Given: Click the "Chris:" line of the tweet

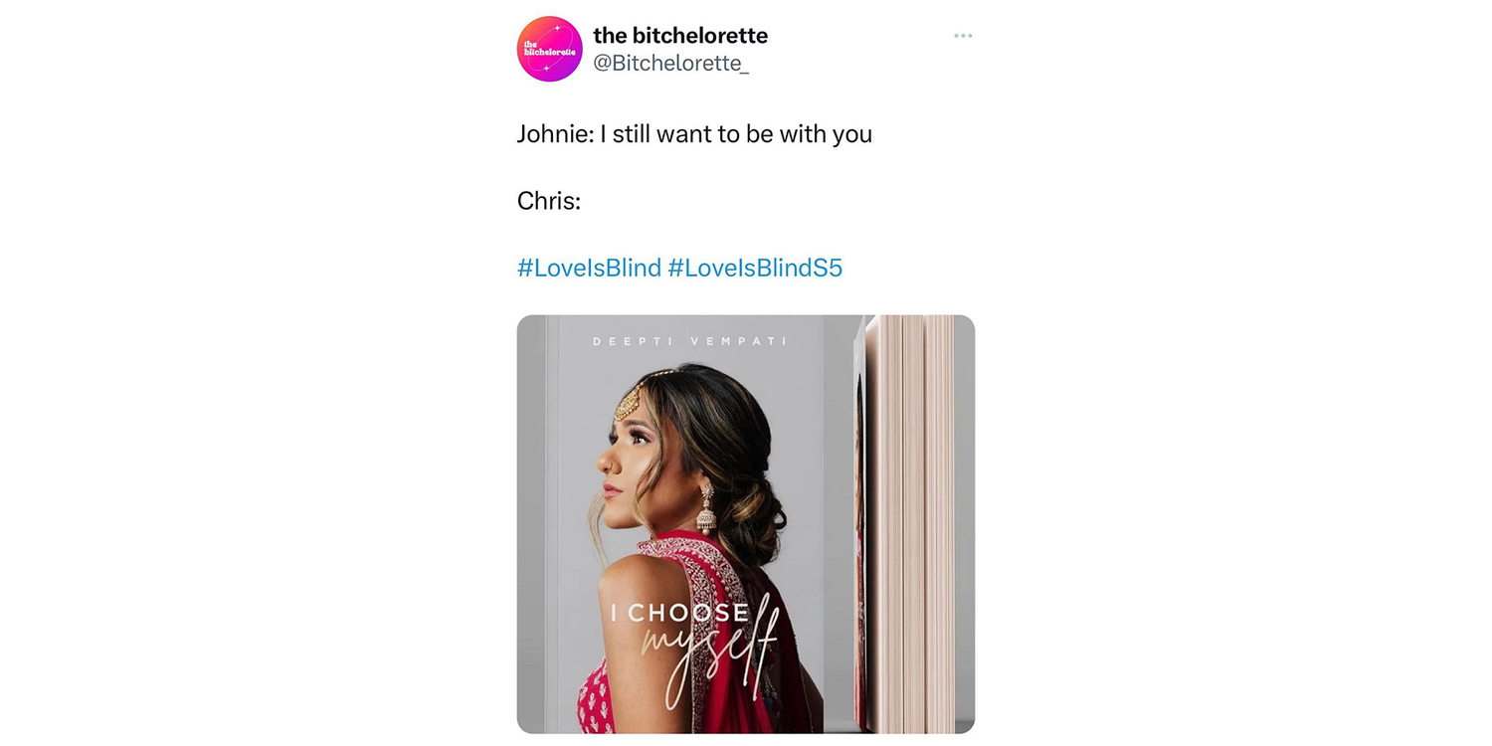Looking at the screenshot, I should point(549,201).
